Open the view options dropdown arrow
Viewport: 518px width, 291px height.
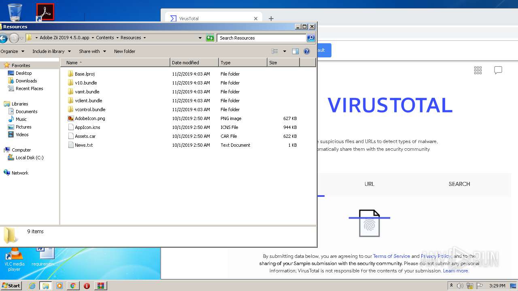pos(284,51)
